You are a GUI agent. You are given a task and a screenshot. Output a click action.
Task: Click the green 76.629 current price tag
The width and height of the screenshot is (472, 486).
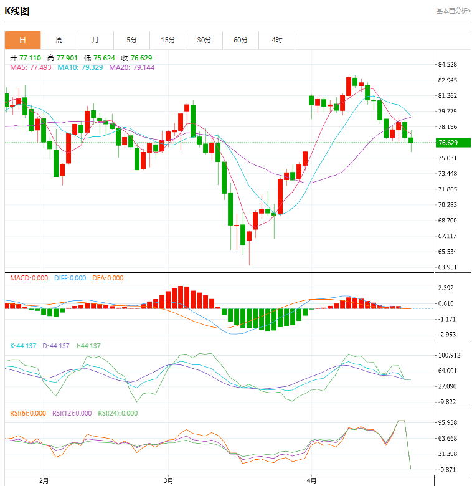pos(453,143)
